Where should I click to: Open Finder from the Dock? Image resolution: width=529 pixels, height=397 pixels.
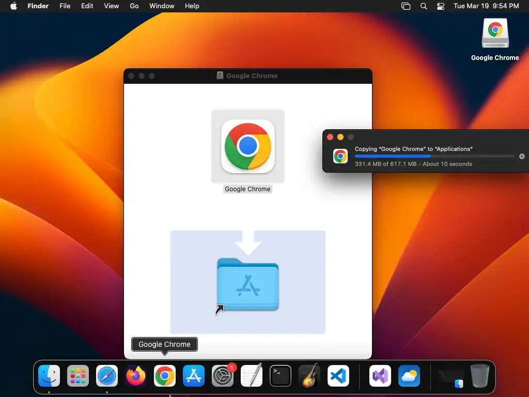pos(49,376)
